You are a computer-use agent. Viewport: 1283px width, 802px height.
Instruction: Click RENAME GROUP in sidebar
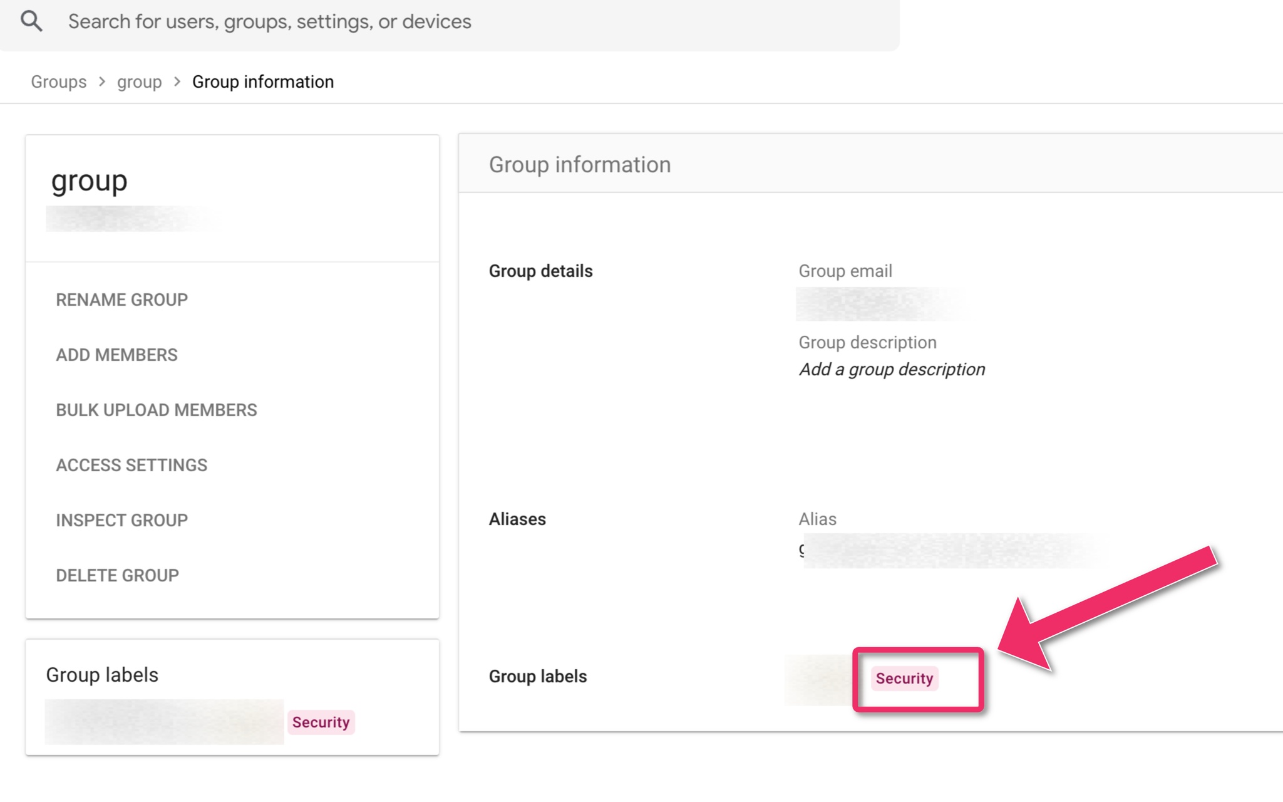(121, 299)
